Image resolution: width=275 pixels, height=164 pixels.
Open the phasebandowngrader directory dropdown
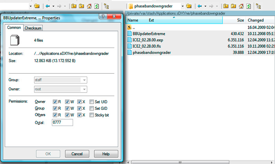(x=183, y=6)
